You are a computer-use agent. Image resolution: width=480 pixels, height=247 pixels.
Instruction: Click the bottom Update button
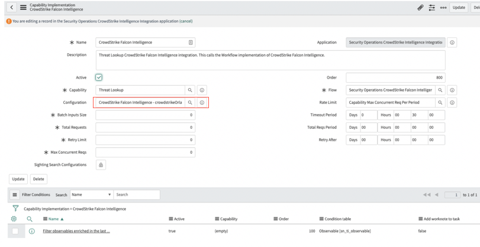point(18,179)
